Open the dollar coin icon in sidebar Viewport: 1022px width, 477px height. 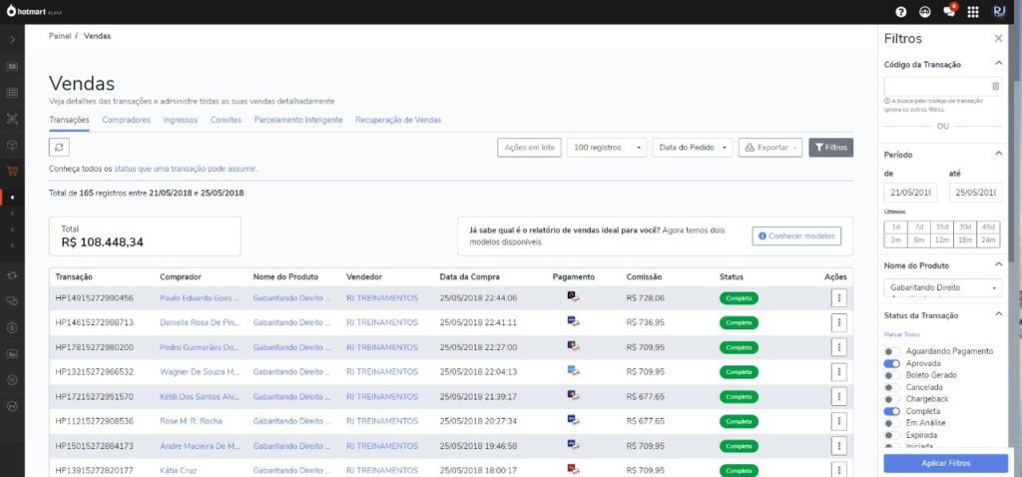click(x=12, y=327)
